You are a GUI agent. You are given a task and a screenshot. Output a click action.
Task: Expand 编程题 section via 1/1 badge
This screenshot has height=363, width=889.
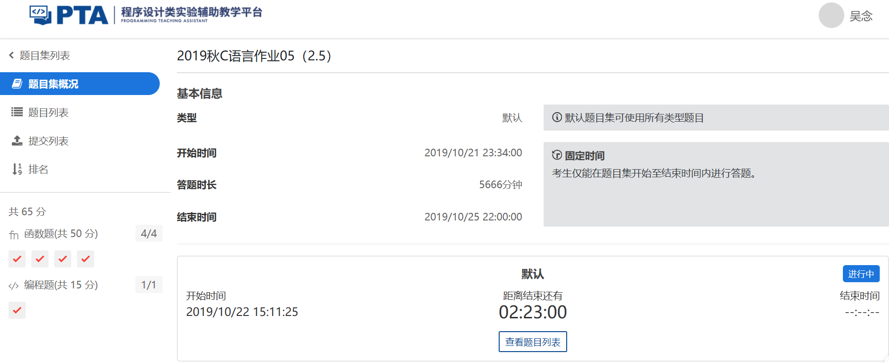coord(149,285)
